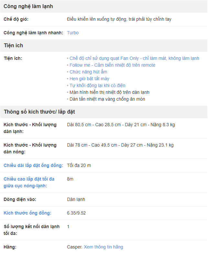
Task: Open the Follow me remote sensor link
Action: [x=112, y=65]
